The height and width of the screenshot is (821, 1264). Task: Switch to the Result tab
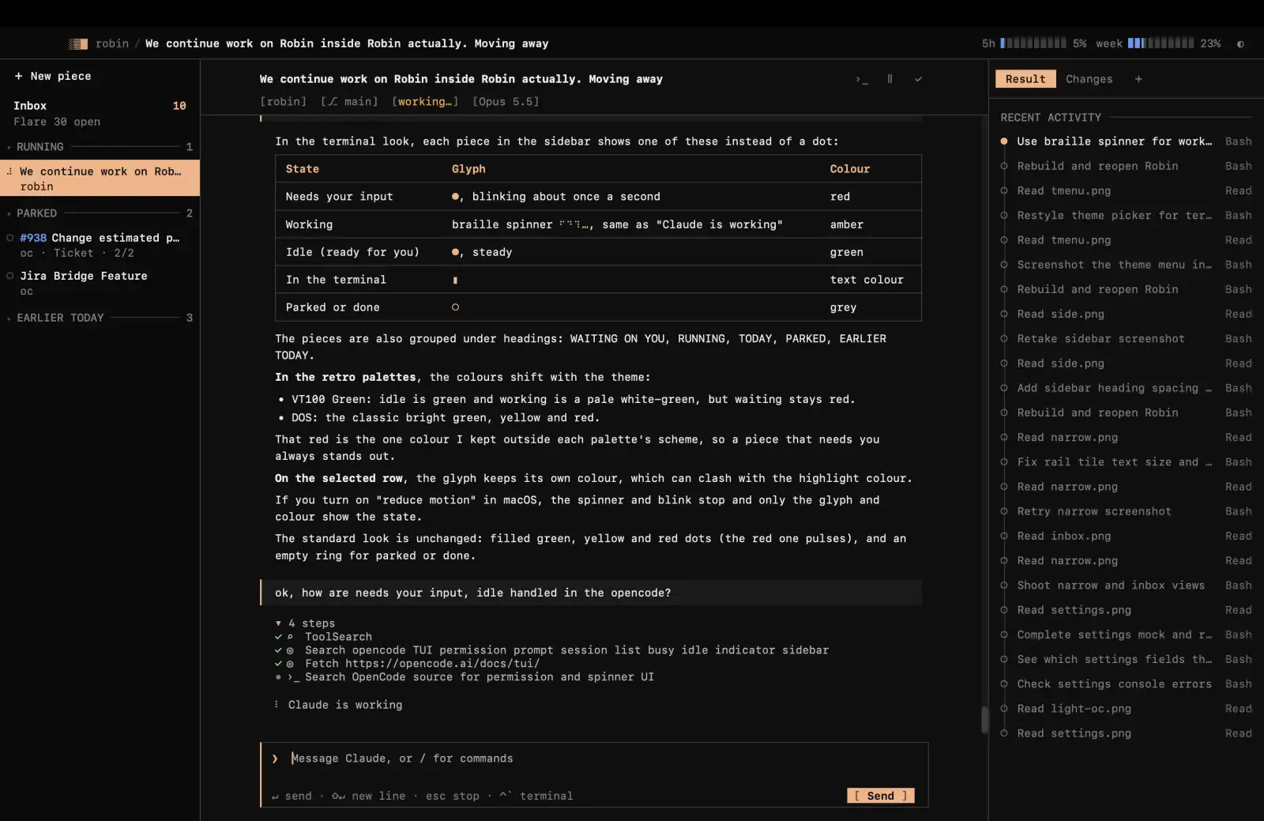coord(1025,79)
